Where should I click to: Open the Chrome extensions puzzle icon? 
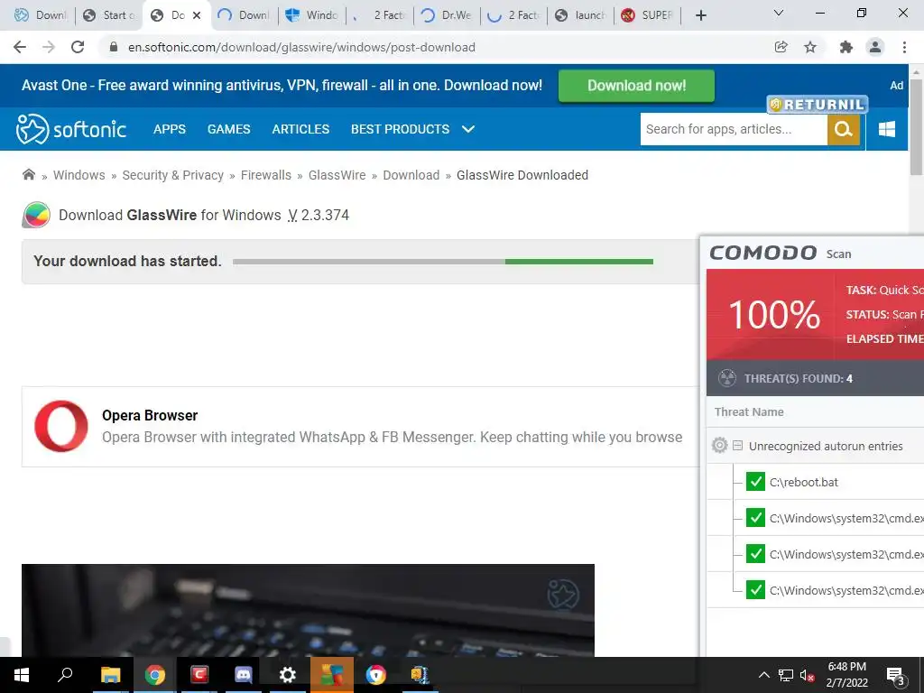pyautogui.click(x=845, y=47)
